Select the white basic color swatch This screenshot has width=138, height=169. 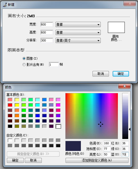[x=58, y=126]
